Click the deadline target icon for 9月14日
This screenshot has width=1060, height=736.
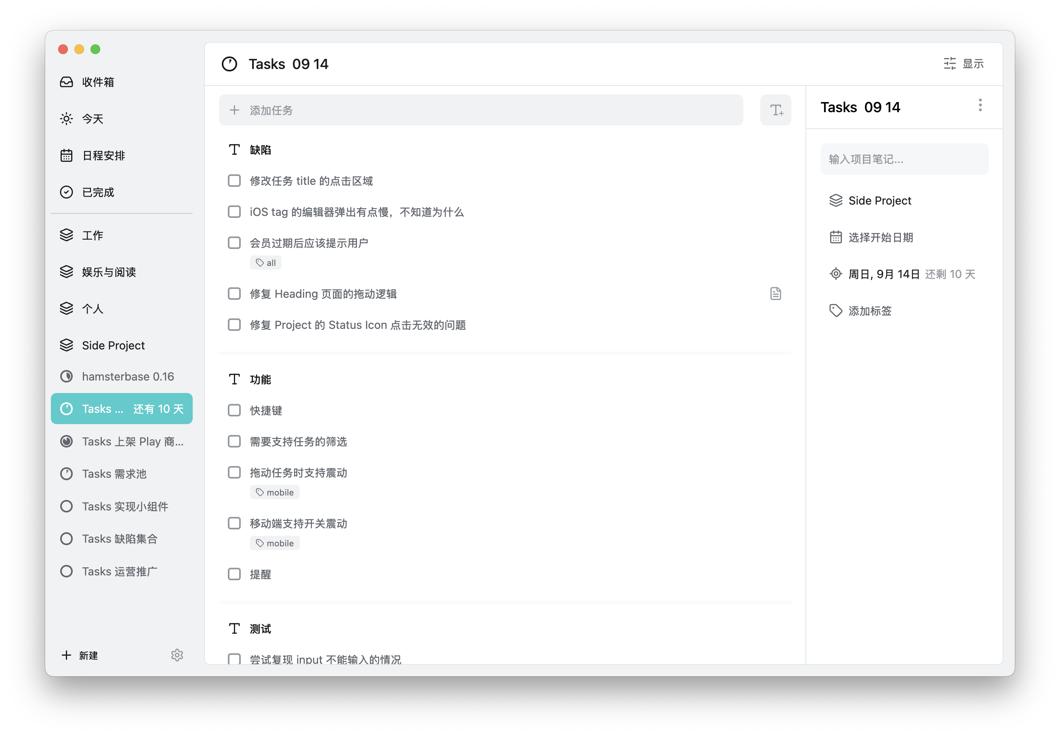pyautogui.click(x=836, y=274)
